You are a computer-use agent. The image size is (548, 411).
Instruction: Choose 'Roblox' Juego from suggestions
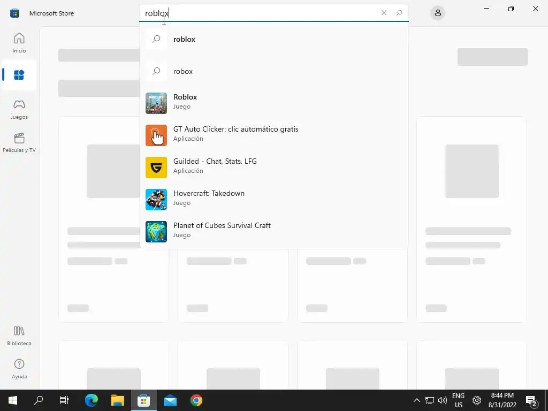coord(273,103)
